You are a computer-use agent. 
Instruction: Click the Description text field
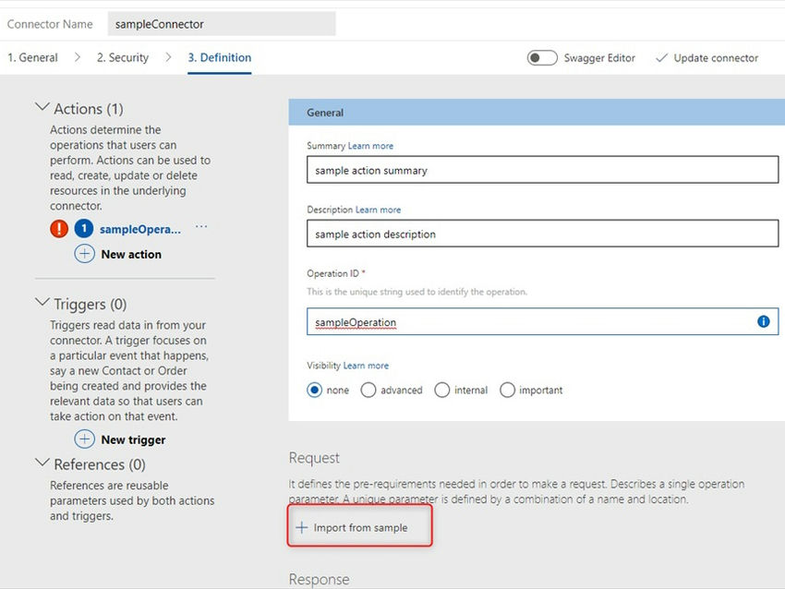click(x=543, y=234)
